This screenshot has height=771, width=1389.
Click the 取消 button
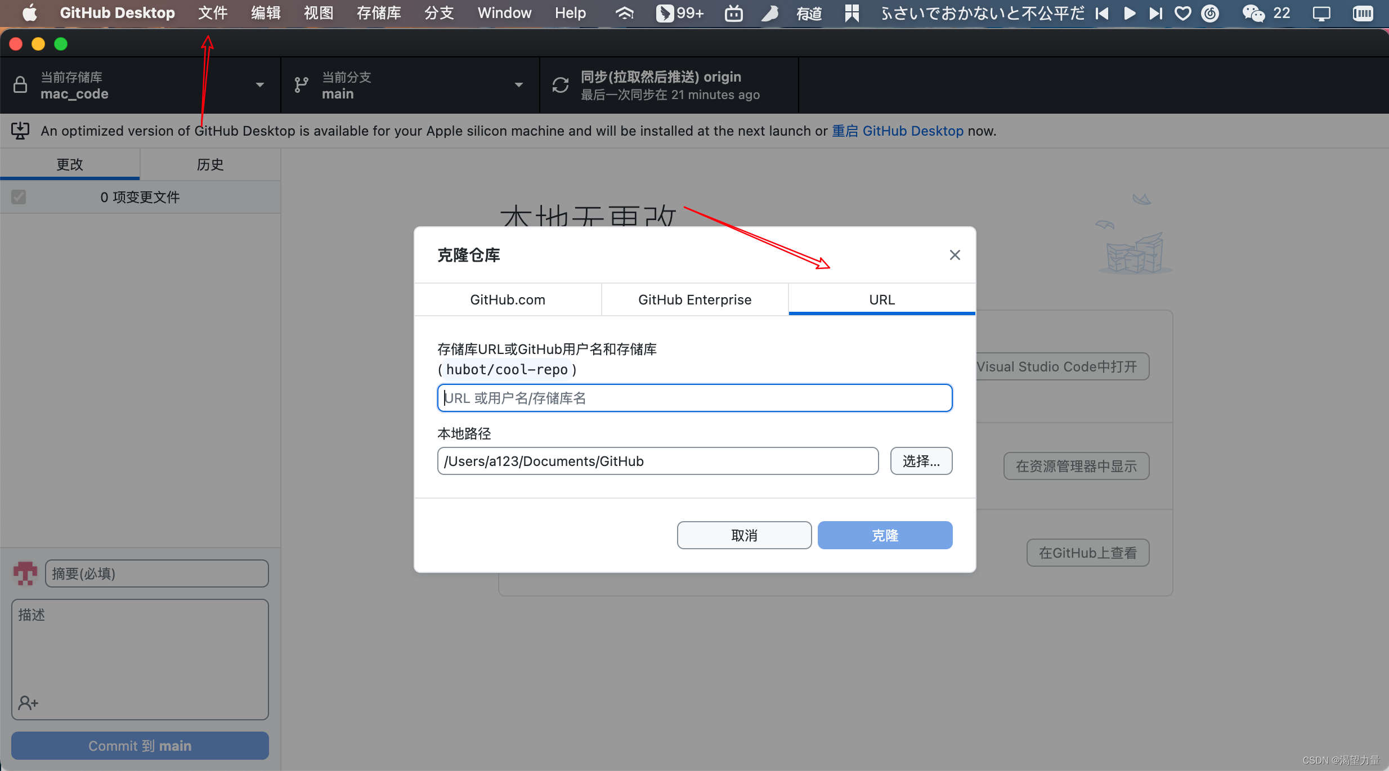[744, 535]
